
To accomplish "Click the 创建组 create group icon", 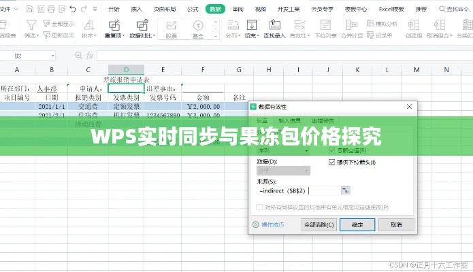I will point(414,29).
